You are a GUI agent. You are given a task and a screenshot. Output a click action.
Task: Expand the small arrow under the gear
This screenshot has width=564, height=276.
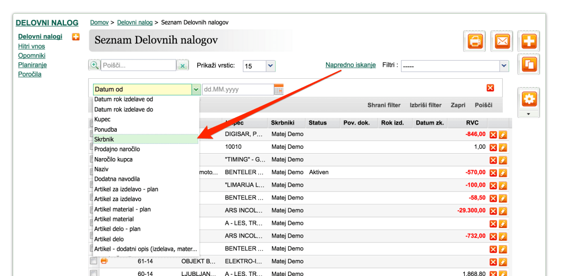click(529, 114)
